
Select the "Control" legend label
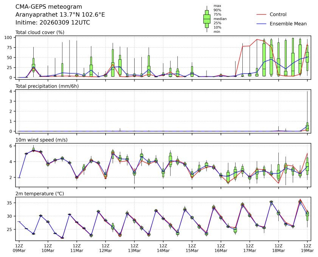[x=278, y=14]
